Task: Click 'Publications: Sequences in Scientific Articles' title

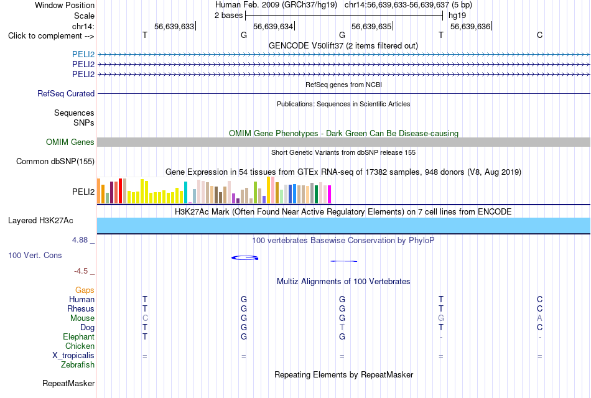Action: click(x=343, y=104)
